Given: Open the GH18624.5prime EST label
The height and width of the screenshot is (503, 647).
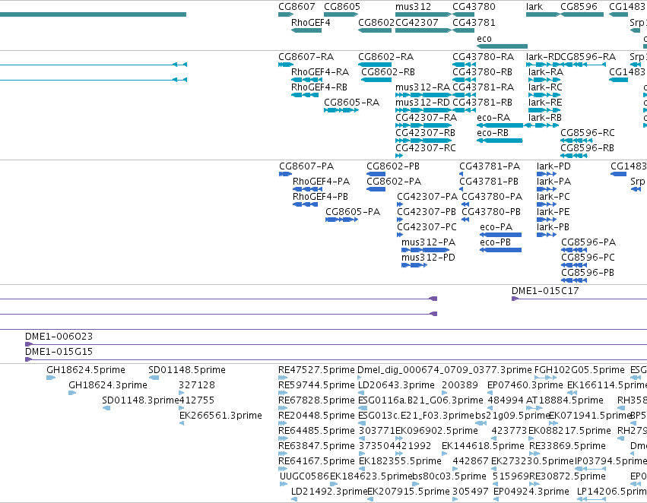Looking at the screenshot, I should point(86,370).
